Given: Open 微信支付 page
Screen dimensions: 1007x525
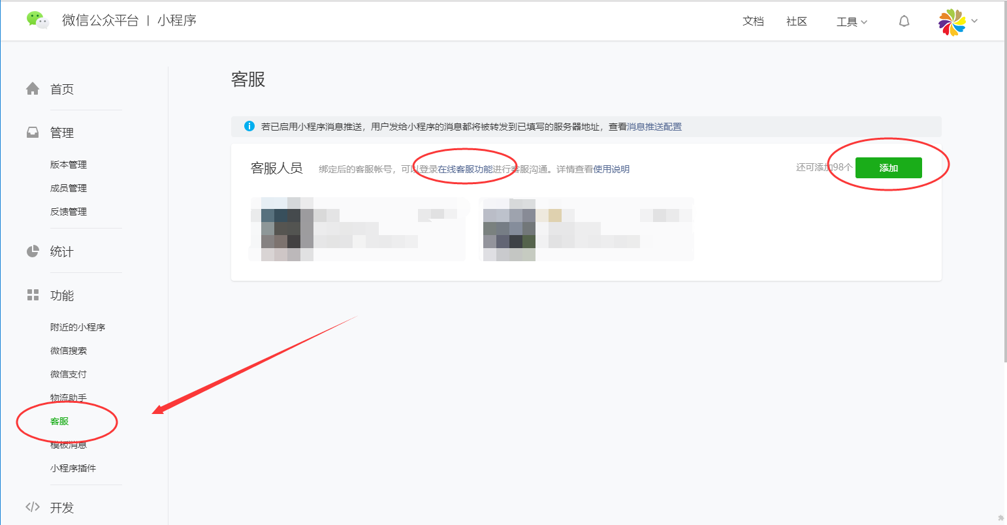Looking at the screenshot, I should coord(69,374).
